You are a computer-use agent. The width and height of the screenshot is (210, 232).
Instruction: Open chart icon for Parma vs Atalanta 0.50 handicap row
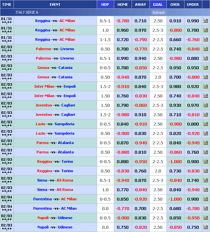coord(205,152)
